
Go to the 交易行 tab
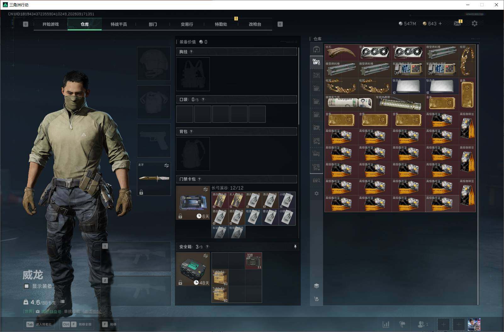(x=187, y=24)
